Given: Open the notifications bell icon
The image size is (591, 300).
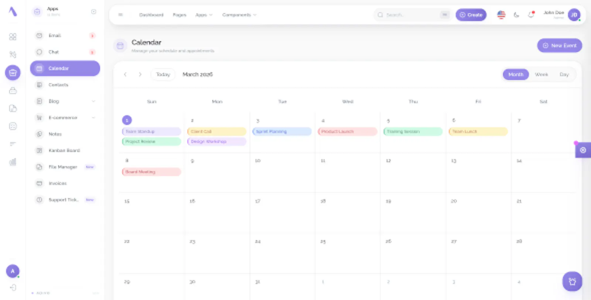Looking at the screenshot, I should (x=531, y=15).
